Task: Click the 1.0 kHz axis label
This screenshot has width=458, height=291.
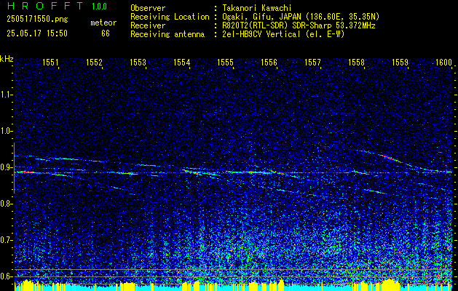Action: click(x=6, y=131)
